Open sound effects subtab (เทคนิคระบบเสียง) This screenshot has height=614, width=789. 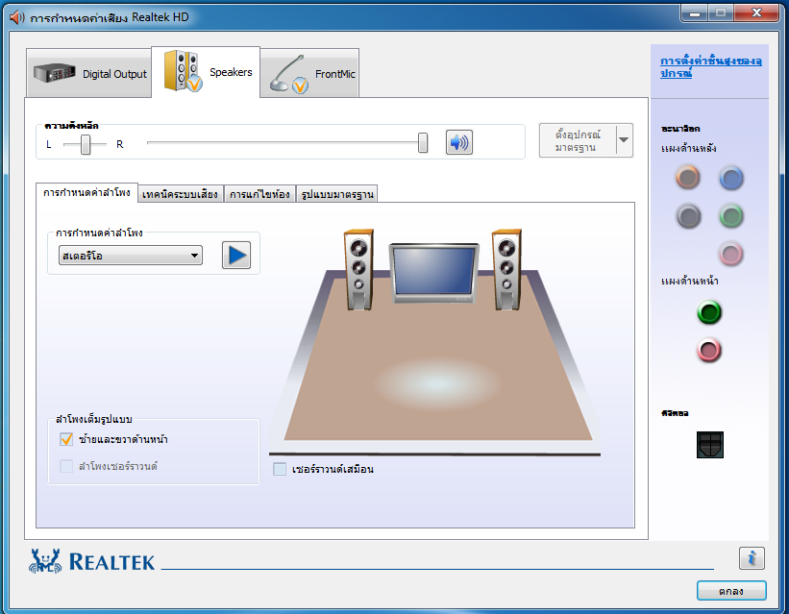click(x=180, y=194)
